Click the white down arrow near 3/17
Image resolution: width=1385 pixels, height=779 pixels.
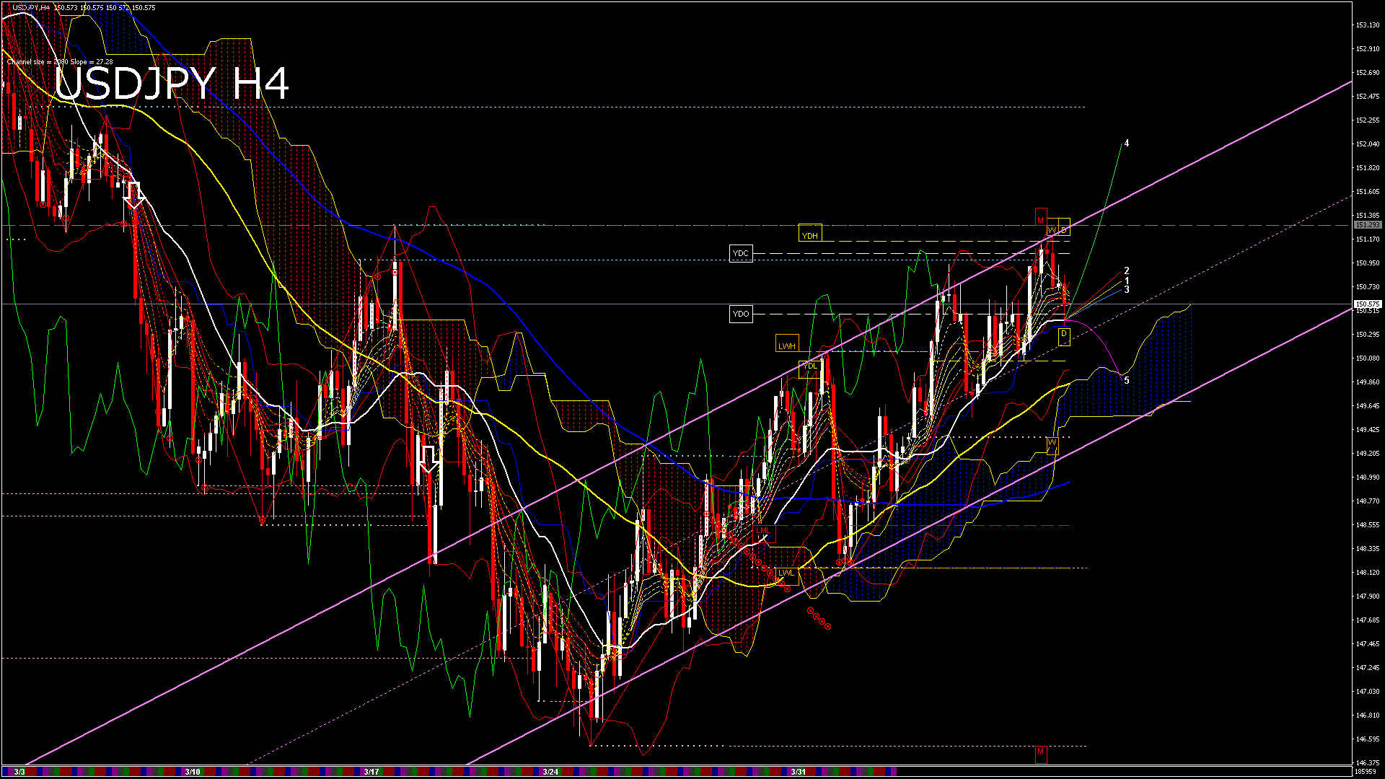coord(429,459)
